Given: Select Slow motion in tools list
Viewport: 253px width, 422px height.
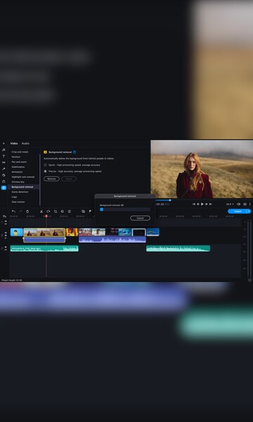Looking at the screenshot, I should click(x=18, y=202).
